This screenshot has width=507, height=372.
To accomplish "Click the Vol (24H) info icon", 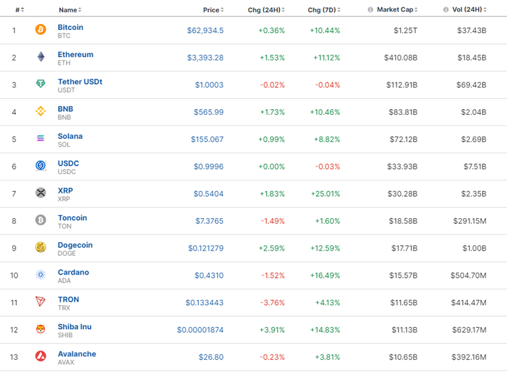I will (446, 10).
